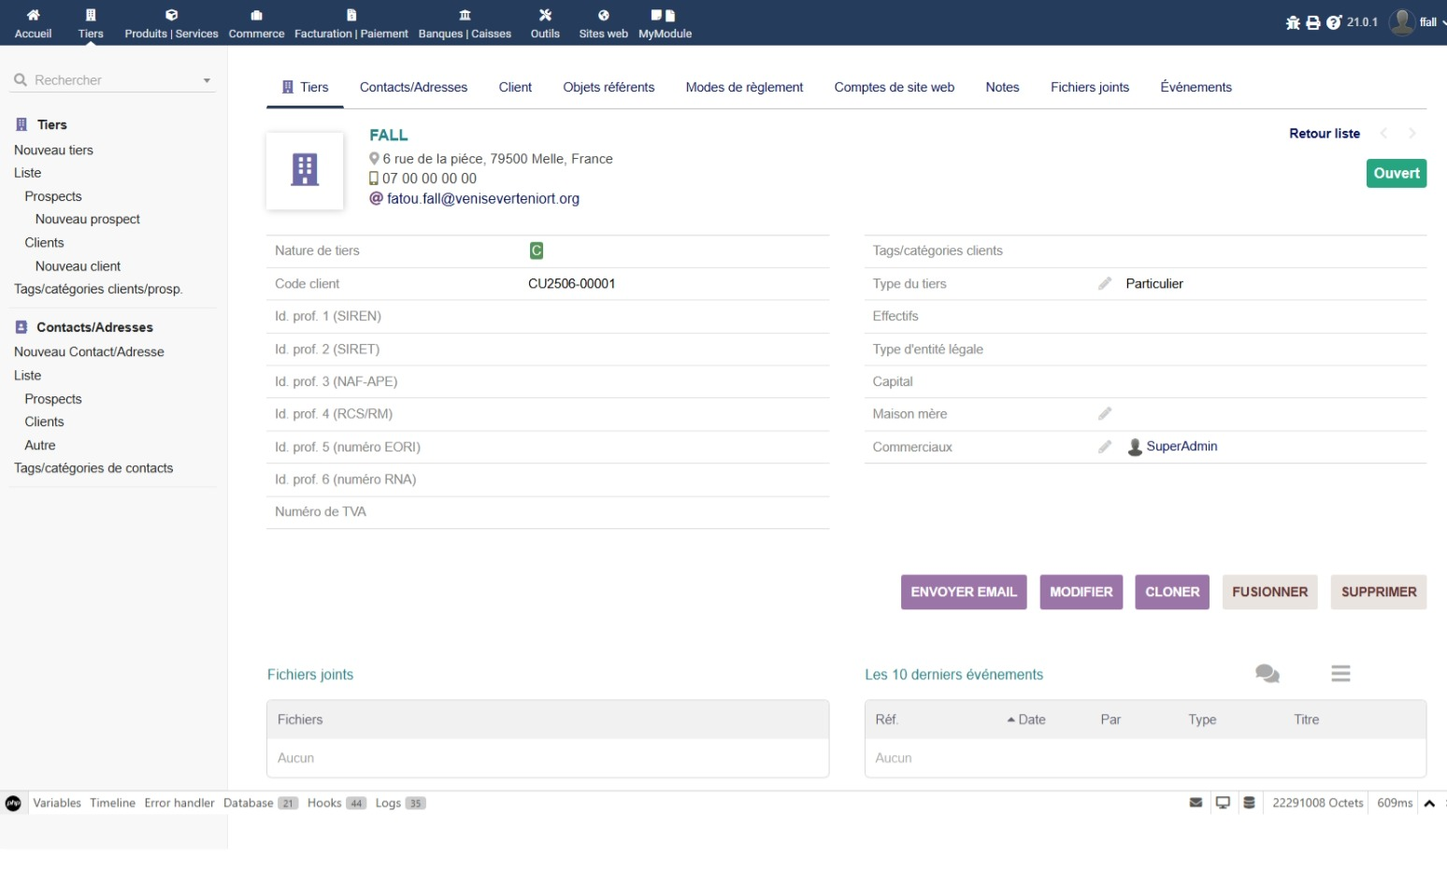Viewport: 1447px width, 871px height.
Task: Collapse debug bar with chevron arrow
Action: click(x=1429, y=803)
